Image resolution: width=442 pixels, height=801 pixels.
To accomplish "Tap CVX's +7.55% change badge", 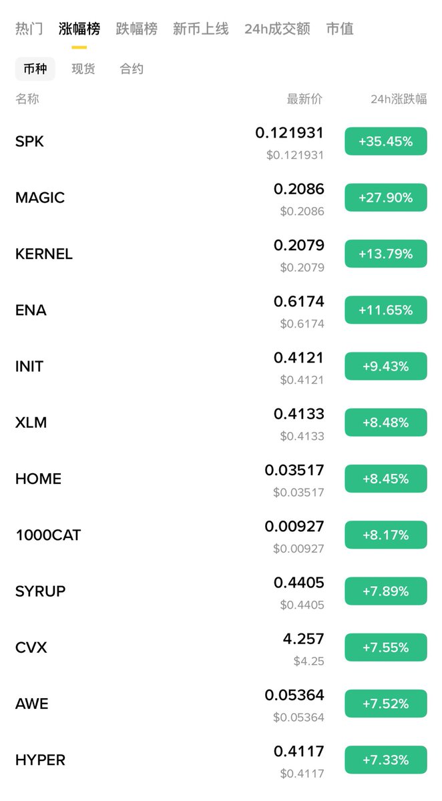I will point(386,647).
